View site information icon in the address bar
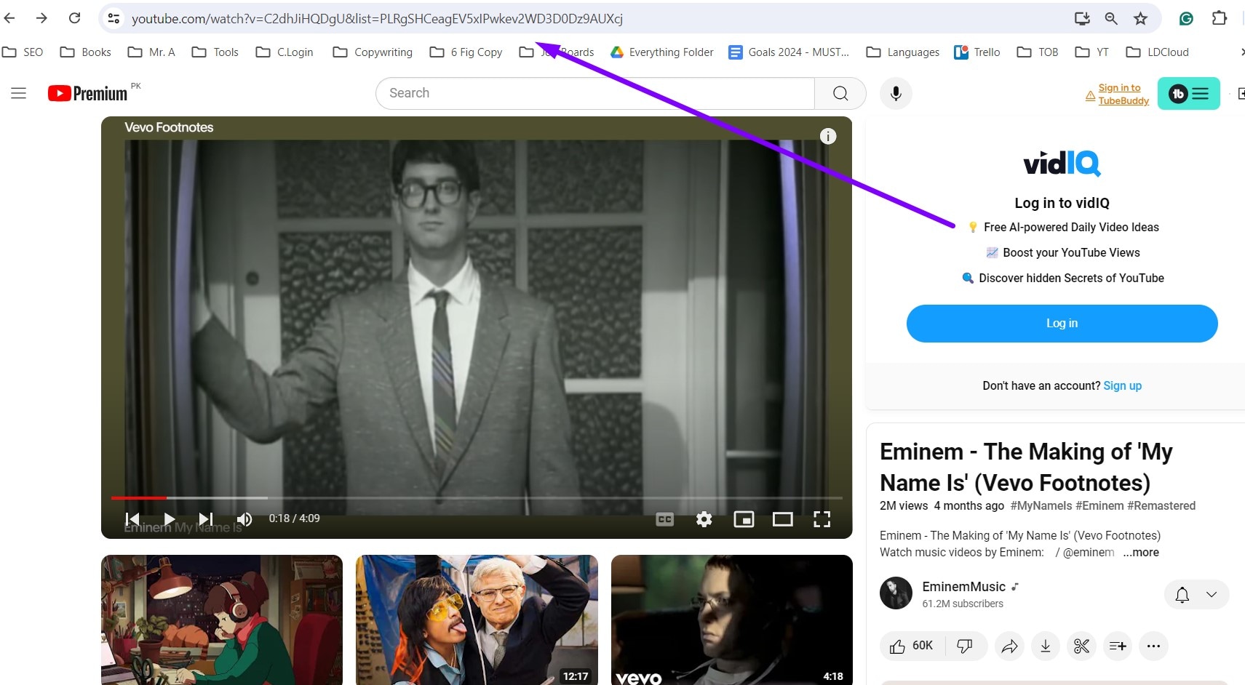The image size is (1245, 685). [x=114, y=18]
